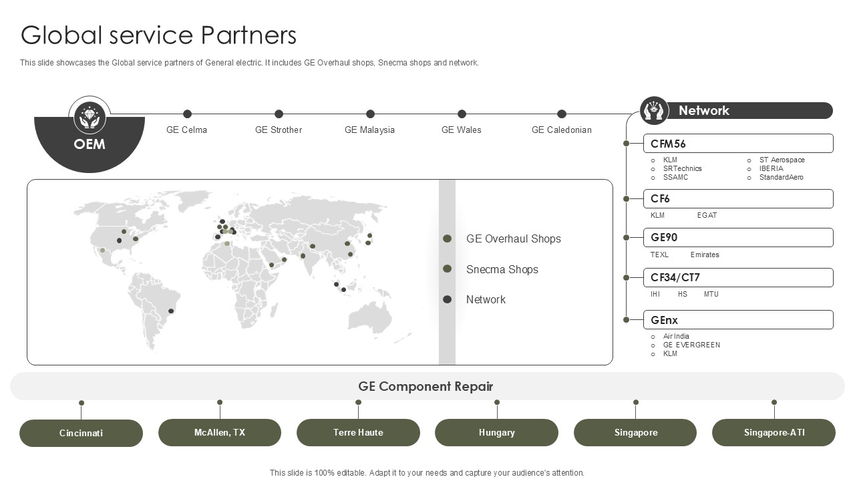Viewport: 855px width, 481px height.
Task: Click the MTU entry under CF34/CT7
Action: (x=711, y=294)
